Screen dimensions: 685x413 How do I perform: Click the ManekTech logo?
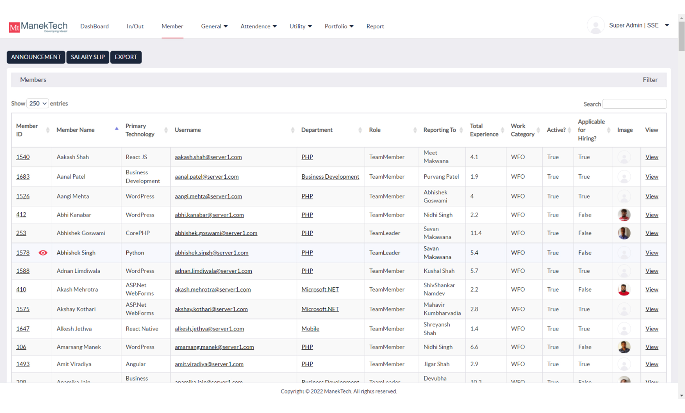point(38,27)
